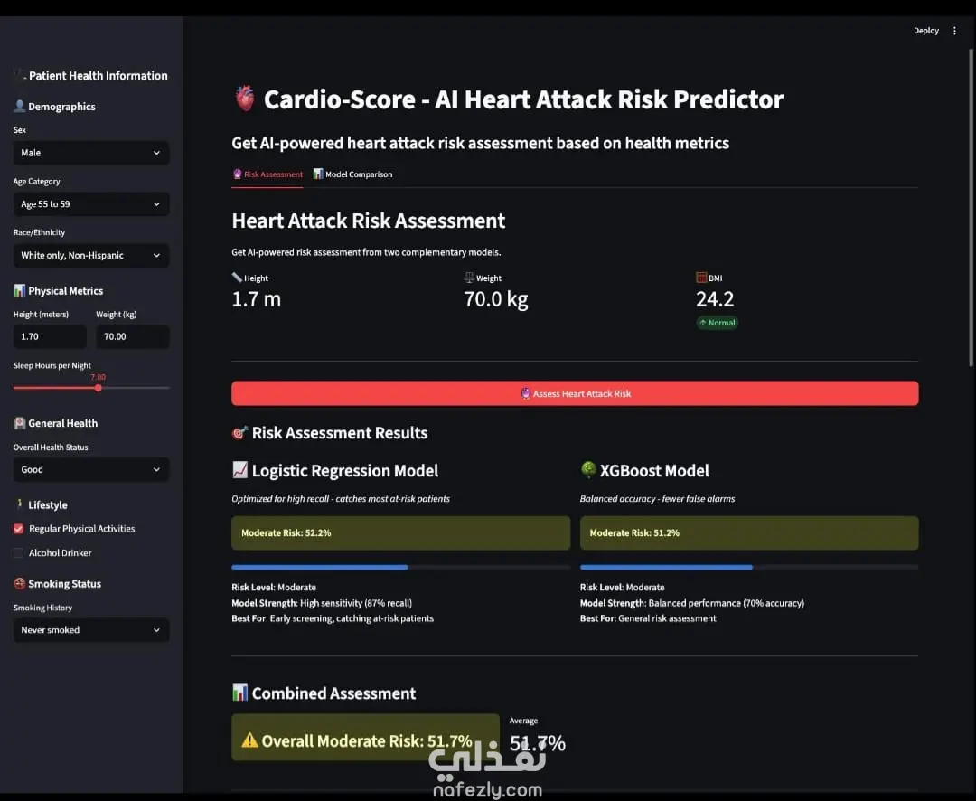Click the XGBoost Model tree icon
Image resolution: width=976 pixels, height=801 pixels.
tap(587, 469)
